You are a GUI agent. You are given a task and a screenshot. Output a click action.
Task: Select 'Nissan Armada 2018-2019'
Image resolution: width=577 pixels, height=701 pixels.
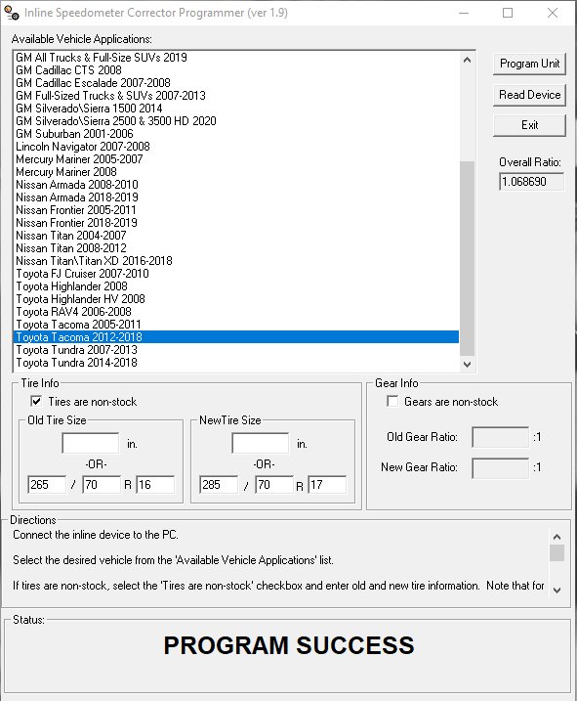click(236, 197)
